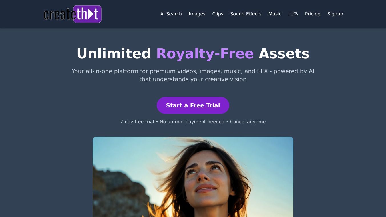
Task: Click the all-in-one platform description paragraph
Action: pyautogui.click(x=193, y=75)
